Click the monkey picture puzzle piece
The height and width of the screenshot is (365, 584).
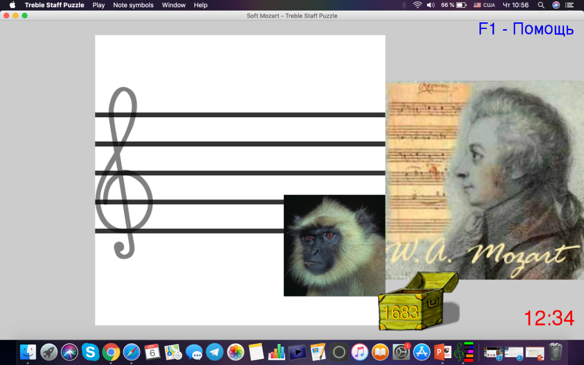334,245
